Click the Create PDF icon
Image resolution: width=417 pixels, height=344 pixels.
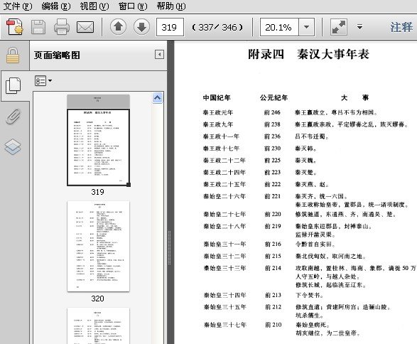click(15, 27)
